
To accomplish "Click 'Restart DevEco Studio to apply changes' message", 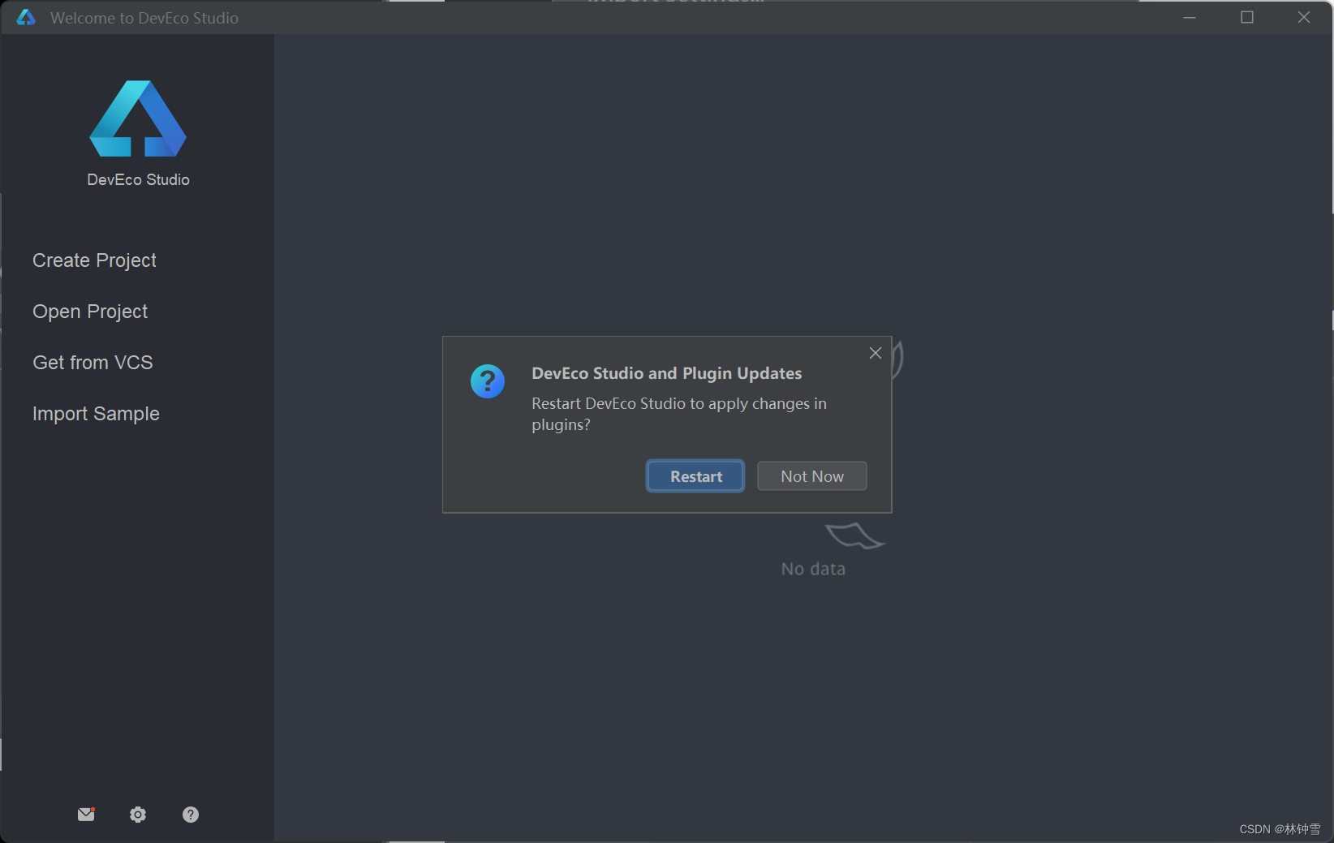I will tap(679, 414).
